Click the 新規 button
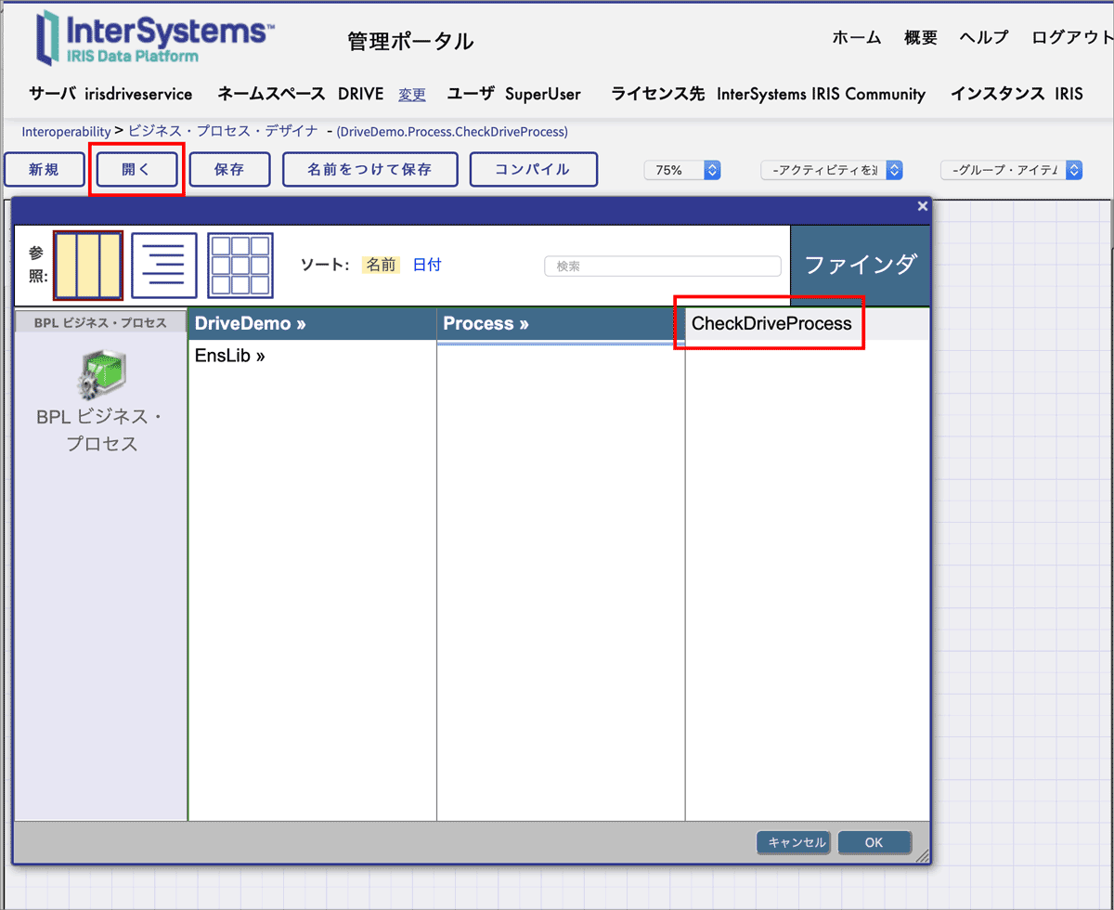Screen dimensions: 1114x910 click(x=45, y=169)
